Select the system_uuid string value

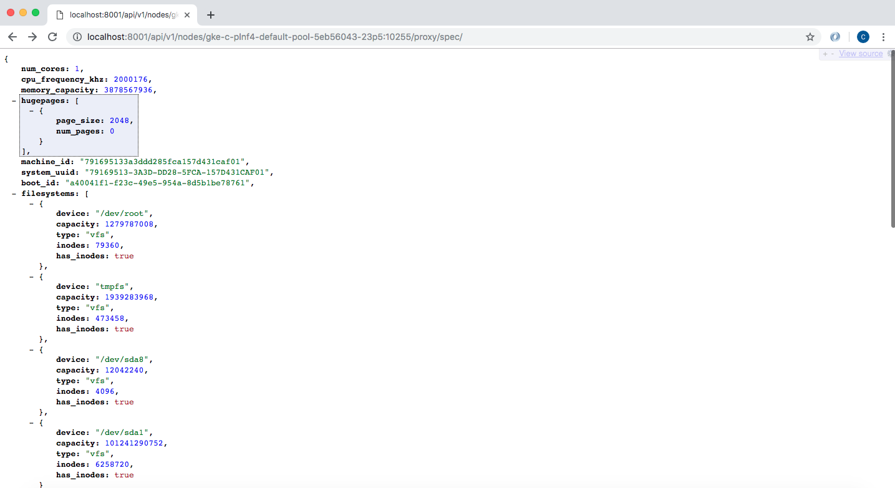(176, 172)
